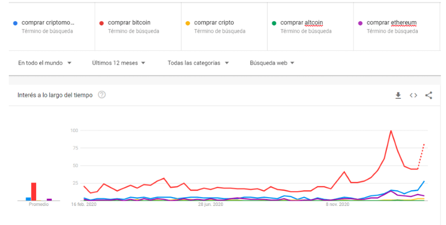Select the comprar ethereum search term
This screenshot has width=446, height=225.
click(x=391, y=22)
